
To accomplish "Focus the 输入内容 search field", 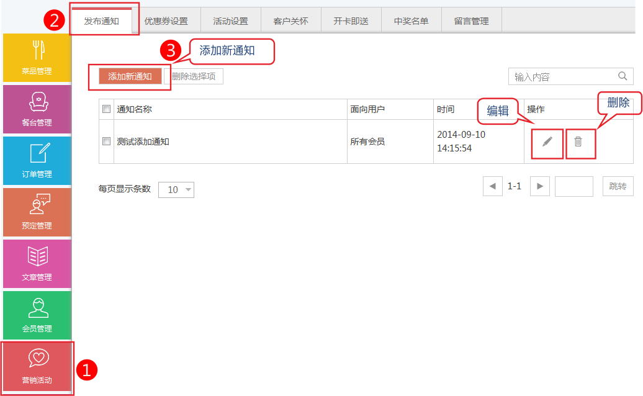I will [562, 77].
